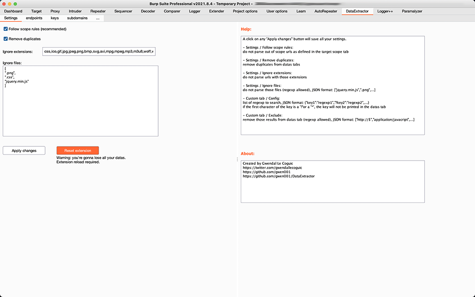Click the Burp Suite Professional window title

201,4
